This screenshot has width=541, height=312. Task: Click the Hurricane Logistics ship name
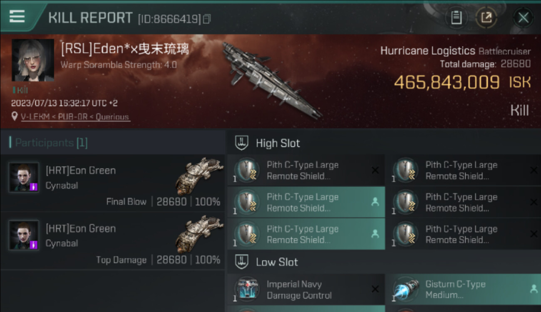coord(428,51)
